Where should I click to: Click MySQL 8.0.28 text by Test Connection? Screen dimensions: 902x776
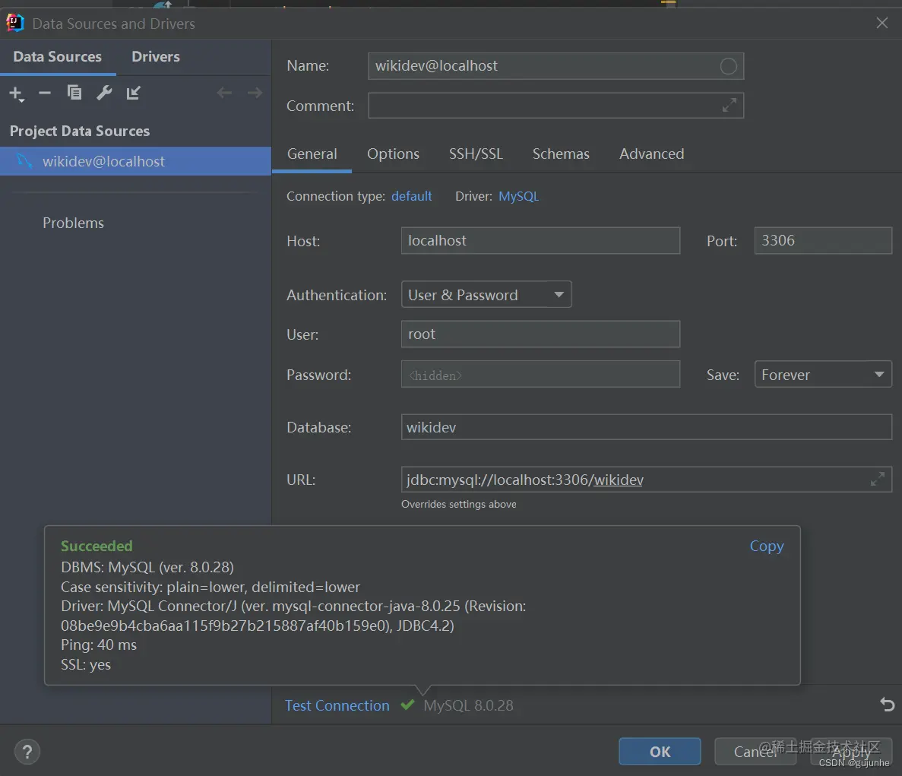pyautogui.click(x=468, y=705)
